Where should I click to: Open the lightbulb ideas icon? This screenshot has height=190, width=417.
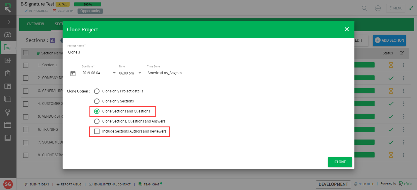pyautogui.click(x=8, y=112)
